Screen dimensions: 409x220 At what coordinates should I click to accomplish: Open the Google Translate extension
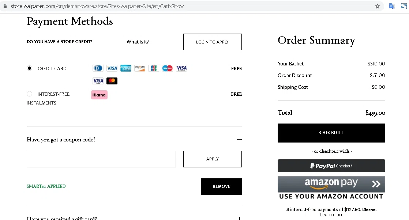click(392, 6)
